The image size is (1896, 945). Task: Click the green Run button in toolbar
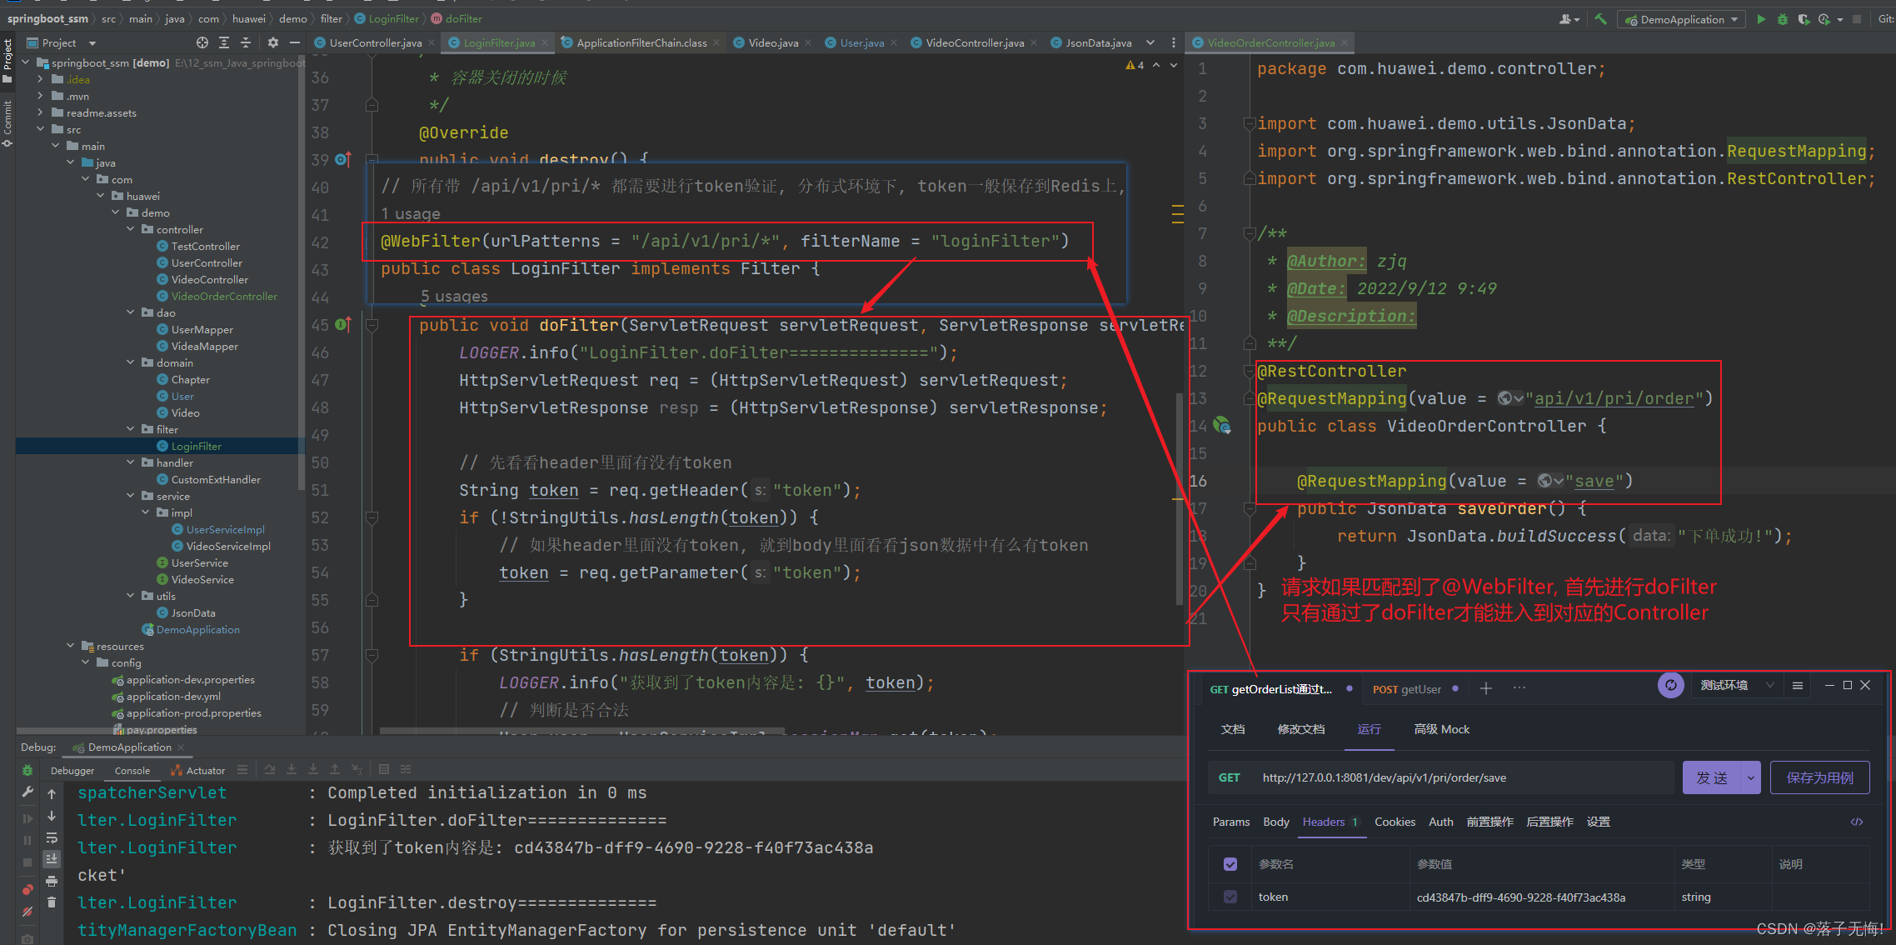1761,19
